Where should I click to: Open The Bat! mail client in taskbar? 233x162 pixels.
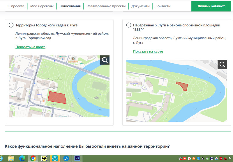click(x=44, y=158)
